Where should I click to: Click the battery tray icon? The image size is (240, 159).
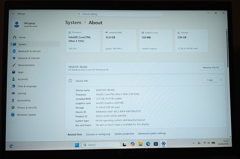213,143
